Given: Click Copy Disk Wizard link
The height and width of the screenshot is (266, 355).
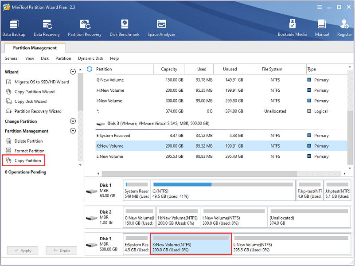Looking at the screenshot, I should pyautogui.click(x=31, y=102).
